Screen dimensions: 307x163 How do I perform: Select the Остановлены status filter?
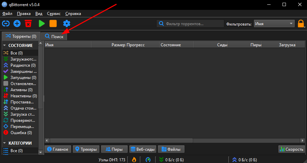(20, 84)
